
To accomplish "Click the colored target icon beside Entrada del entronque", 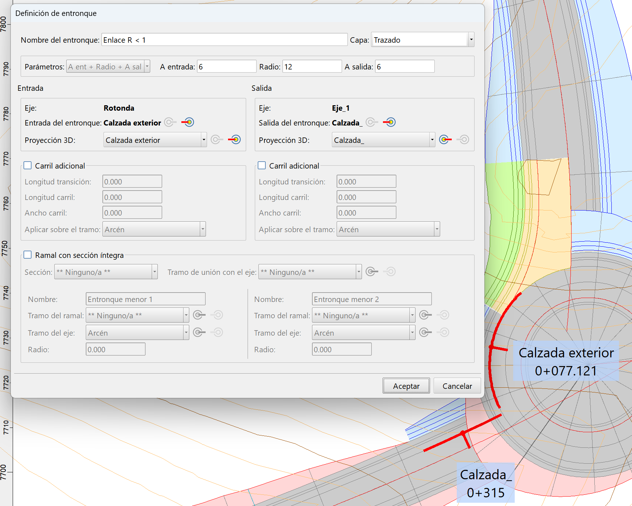I will coord(188,122).
